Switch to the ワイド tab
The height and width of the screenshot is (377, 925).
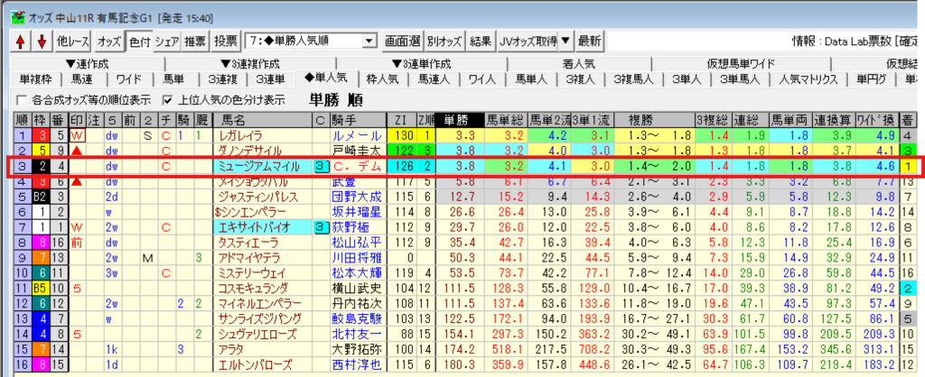pyautogui.click(x=128, y=79)
